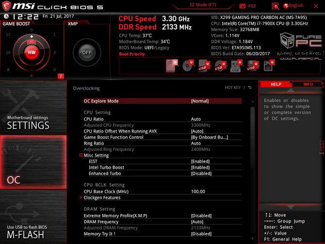325x244 pixels.
Task: Expand help panel with bottom arrow handle
Action: 291,207
